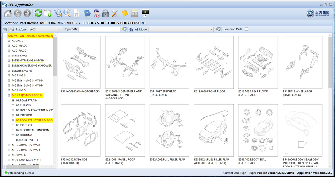Image resolution: width=335 pixels, height=177 pixels.
Task: Enable the Common Parts checkbox
Action: click(246, 29)
